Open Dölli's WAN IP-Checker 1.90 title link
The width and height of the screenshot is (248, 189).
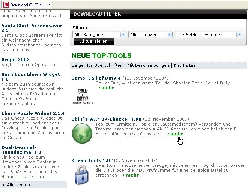[106, 119]
